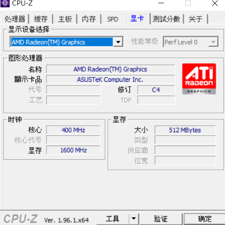This screenshot has width=225, height=225.
Task: Click the empty 类型 field
Action: point(185,140)
